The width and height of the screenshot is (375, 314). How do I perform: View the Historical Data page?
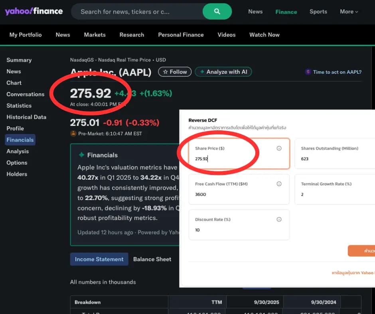[x=26, y=117]
